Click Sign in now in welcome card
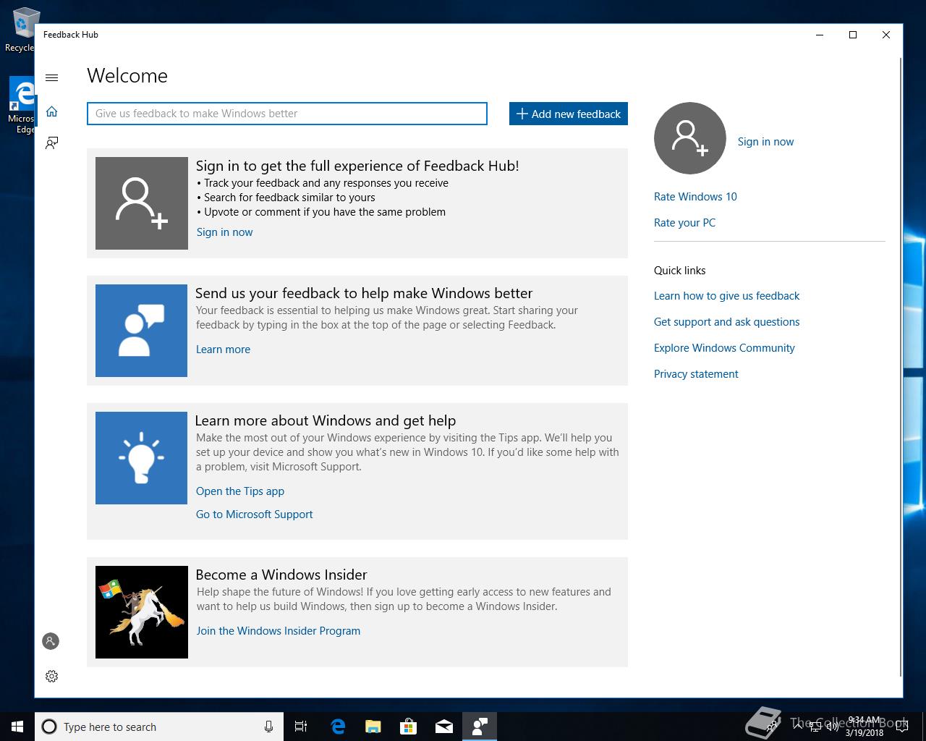 pos(224,232)
